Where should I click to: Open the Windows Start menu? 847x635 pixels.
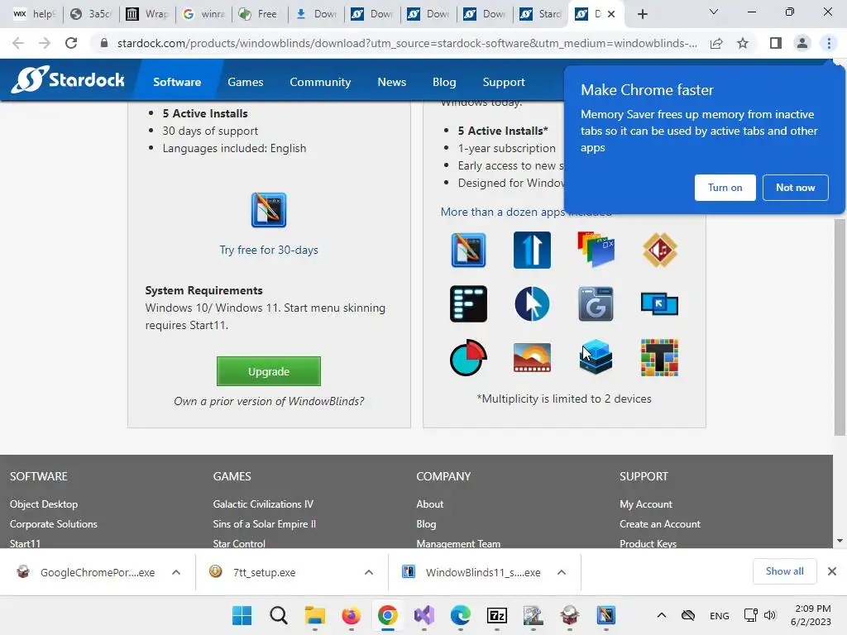(242, 615)
